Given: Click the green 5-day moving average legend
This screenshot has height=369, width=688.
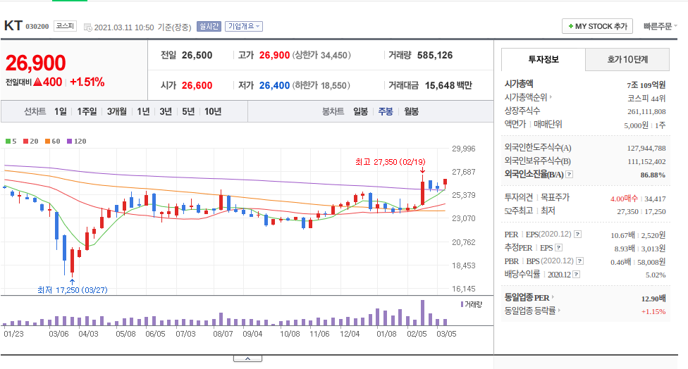Looking at the screenshot, I should (x=11, y=141).
